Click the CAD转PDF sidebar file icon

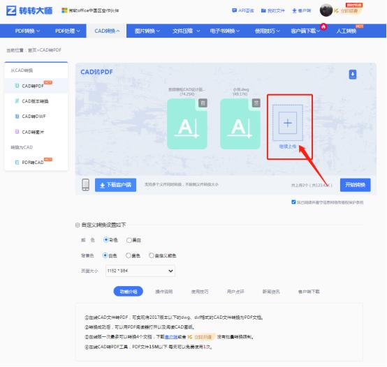(17, 86)
